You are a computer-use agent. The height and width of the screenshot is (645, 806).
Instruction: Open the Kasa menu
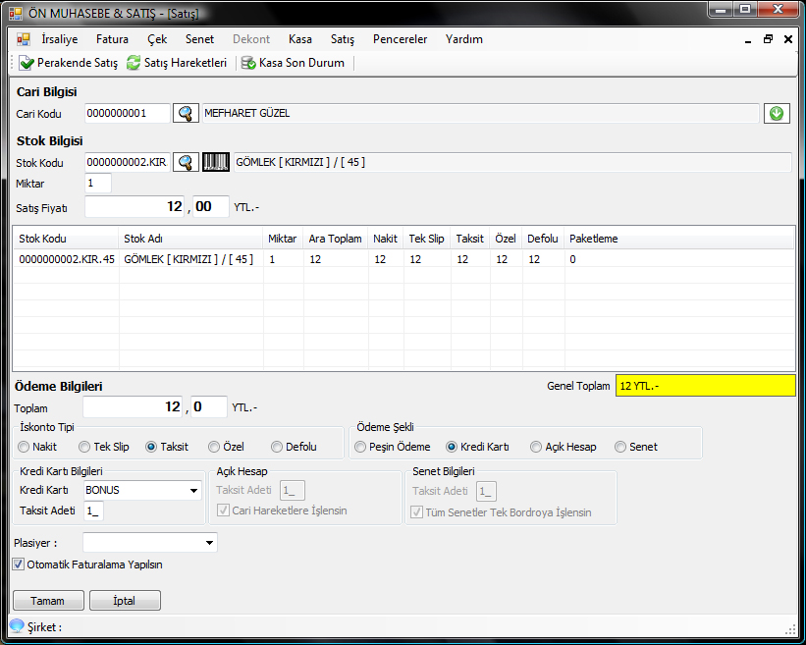[300, 39]
